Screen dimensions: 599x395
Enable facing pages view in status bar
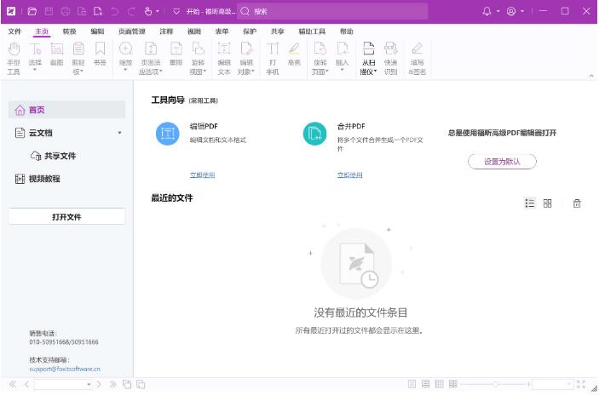[x=440, y=384]
